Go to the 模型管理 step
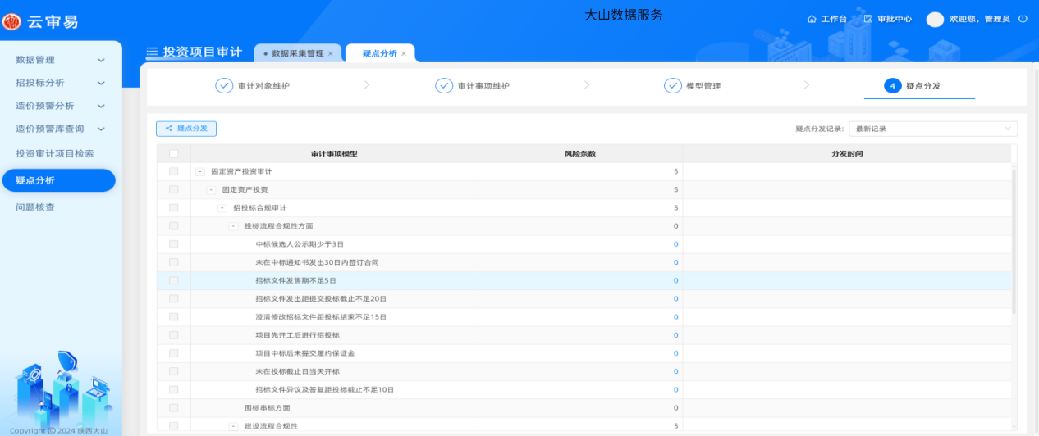Image resolution: width=1039 pixels, height=436 pixels. (x=703, y=85)
